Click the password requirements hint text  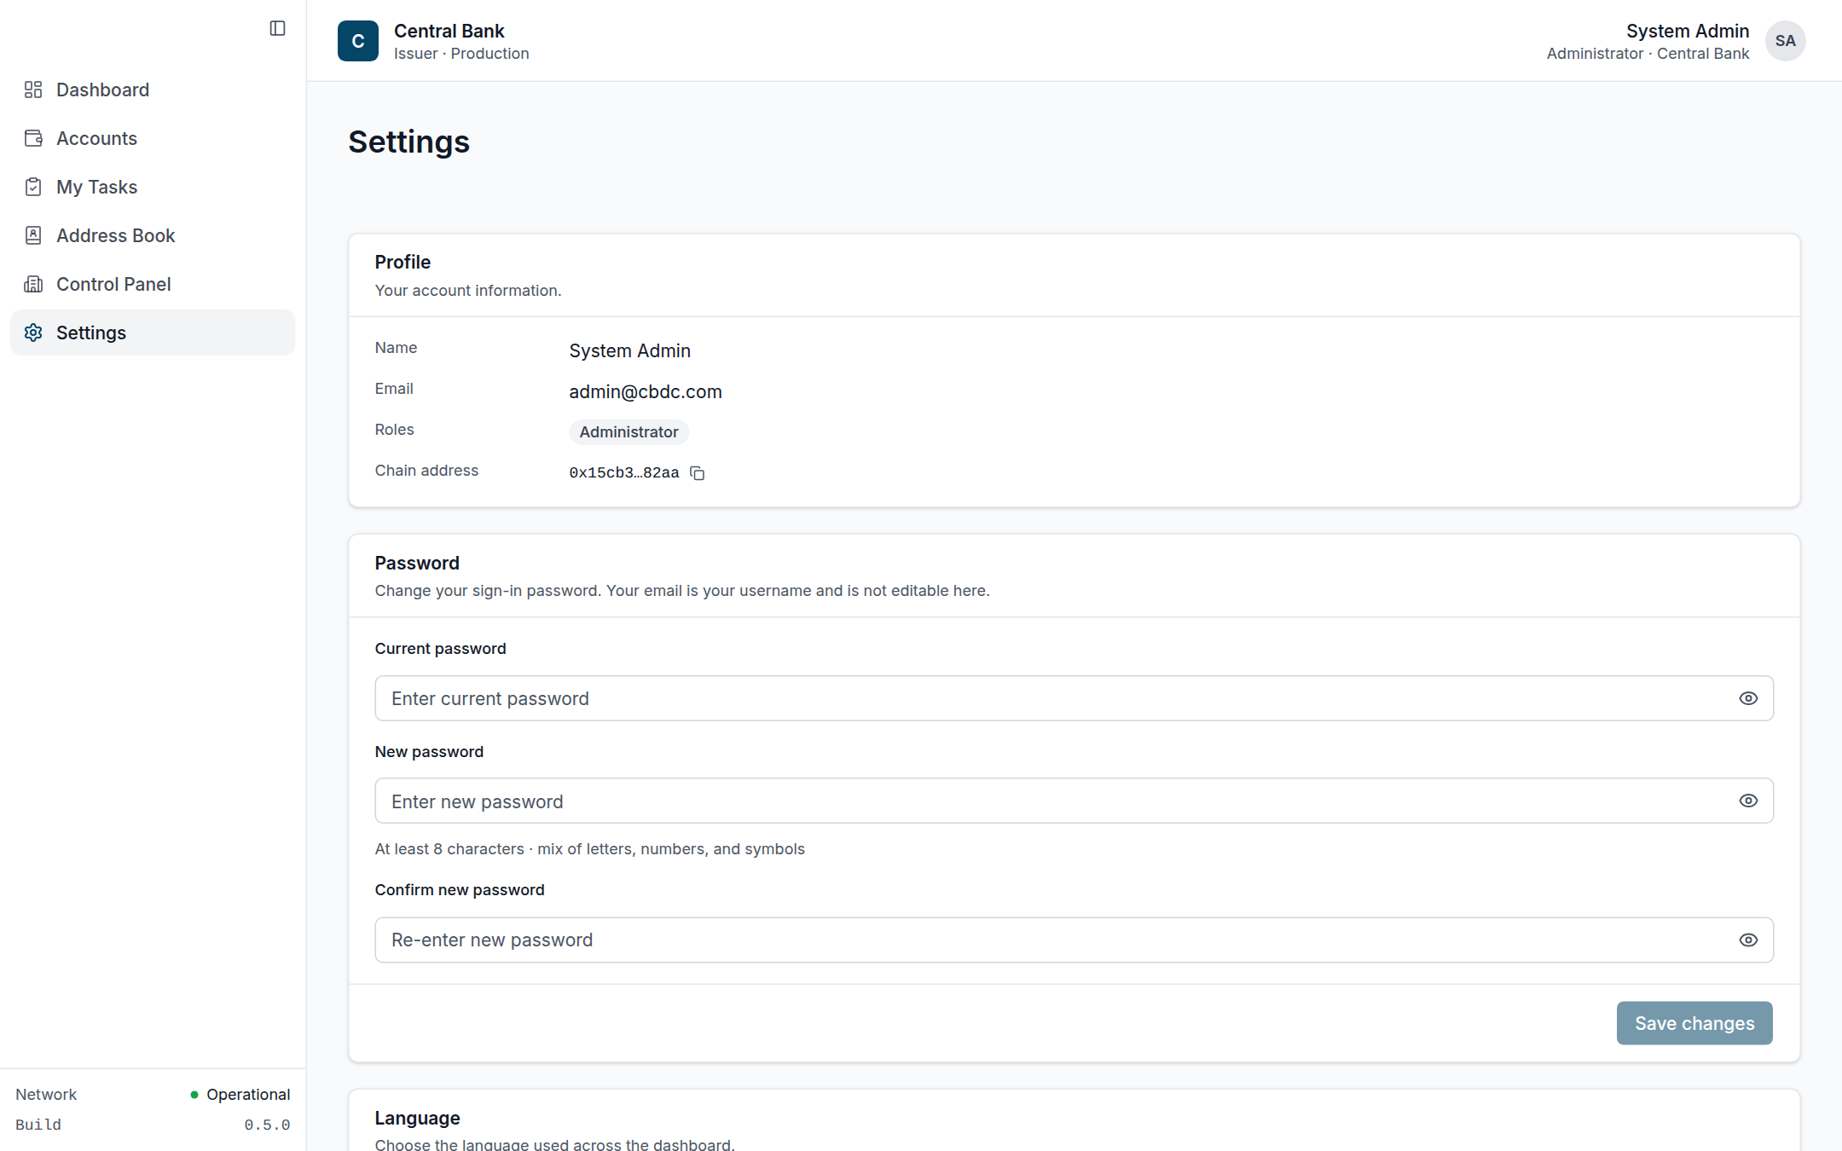[x=589, y=849]
